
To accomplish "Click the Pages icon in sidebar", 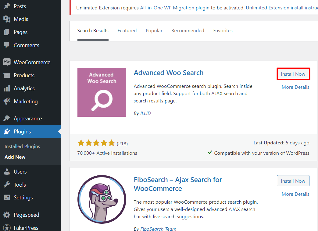I will click(x=7, y=32).
